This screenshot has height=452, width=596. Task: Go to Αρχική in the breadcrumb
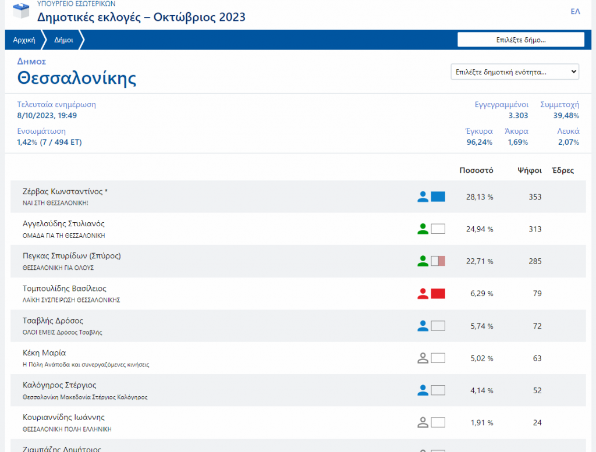point(24,40)
